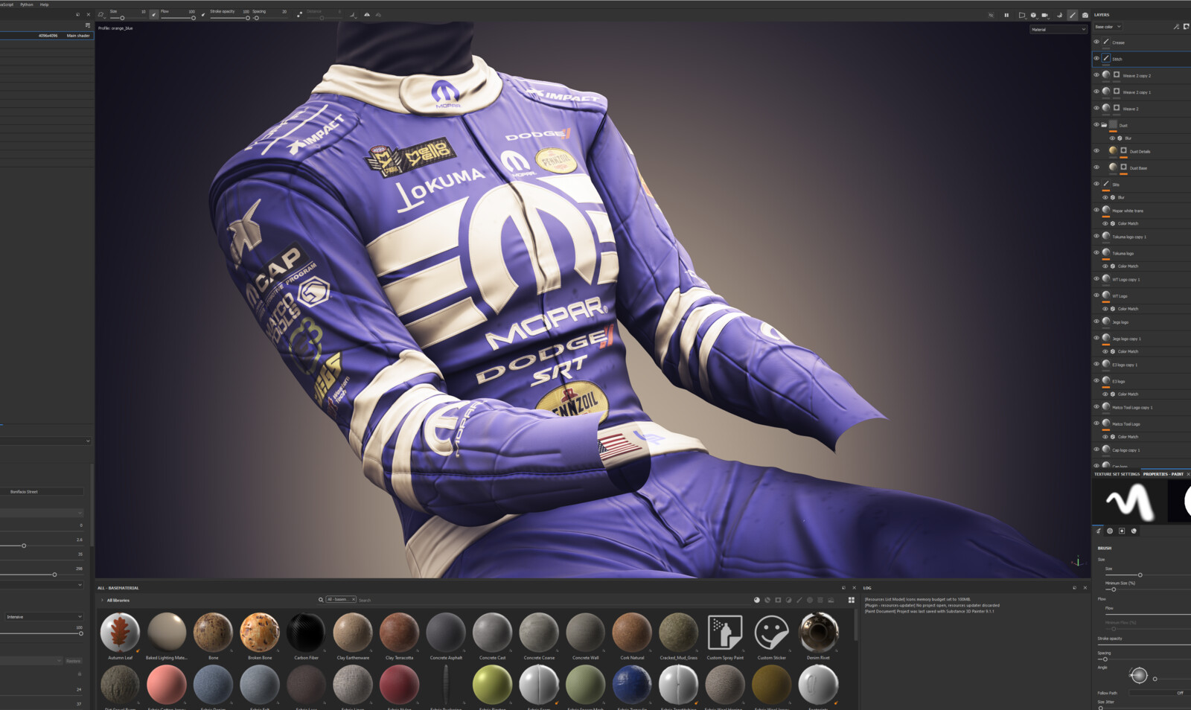Screen dimensions: 1191x710
Task: Open the material tab in Properties
Action: 1134,531
